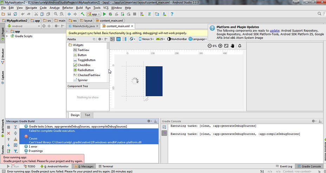This screenshot has height=173, width=326.
Task: Click the Synchronize toolbar icon
Action: pos(15,14)
